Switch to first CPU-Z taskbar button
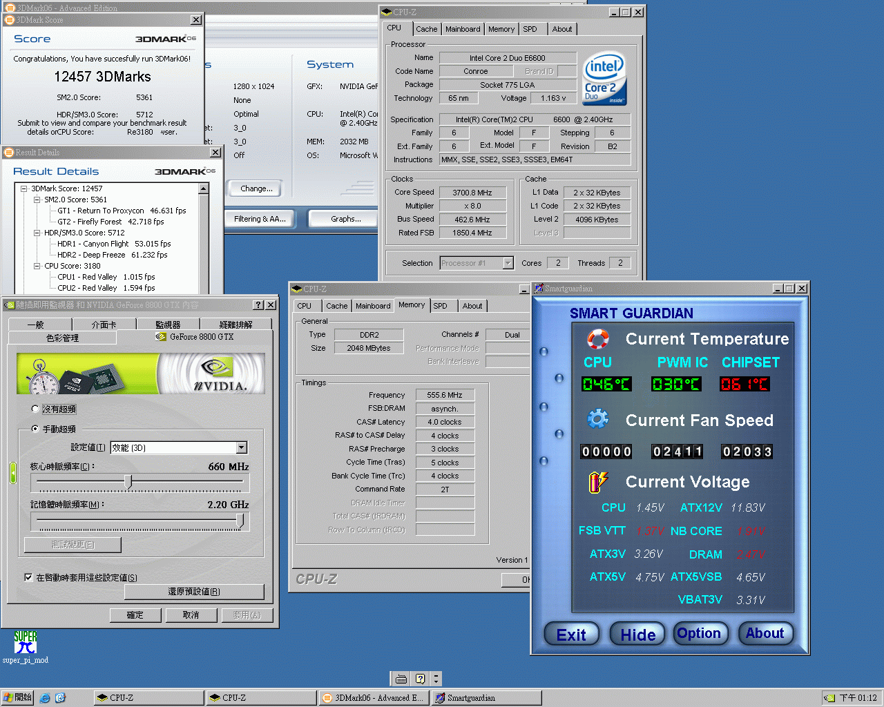884x707 pixels. [150, 698]
